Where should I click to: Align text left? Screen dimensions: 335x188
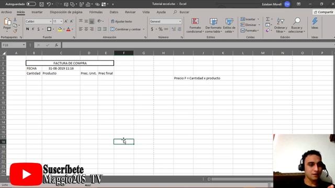[x=81, y=29]
